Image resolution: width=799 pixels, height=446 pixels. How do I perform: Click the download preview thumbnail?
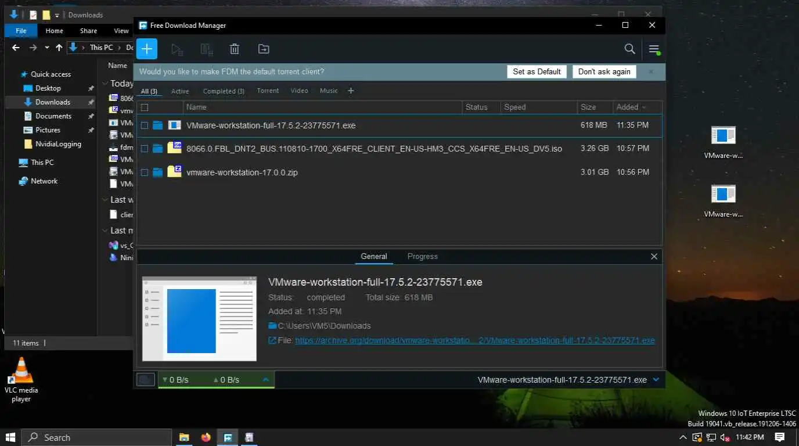[x=199, y=319]
